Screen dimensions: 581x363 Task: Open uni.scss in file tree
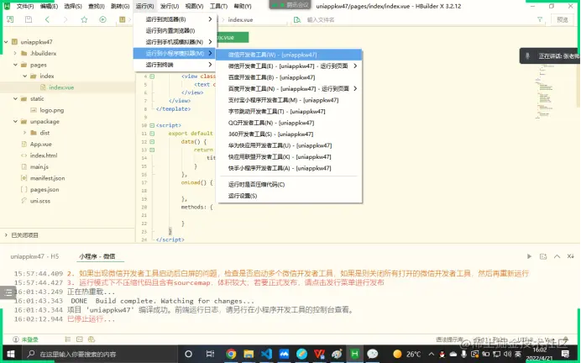(x=40, y=201)
